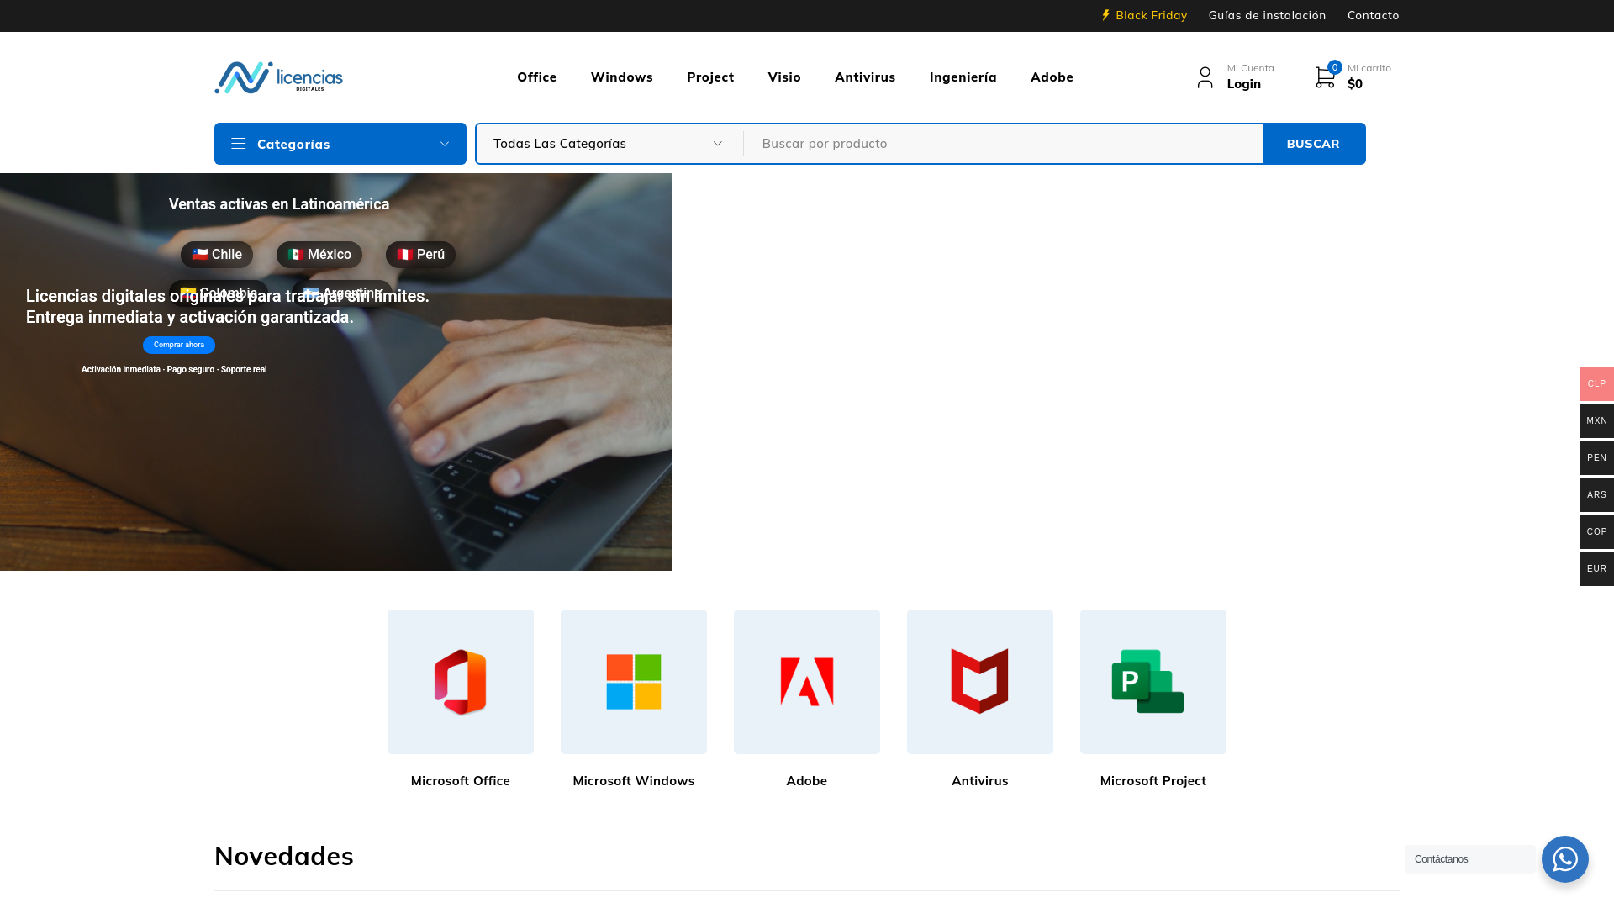Open the Antivirus McAfee icon

tap(980, 682)
